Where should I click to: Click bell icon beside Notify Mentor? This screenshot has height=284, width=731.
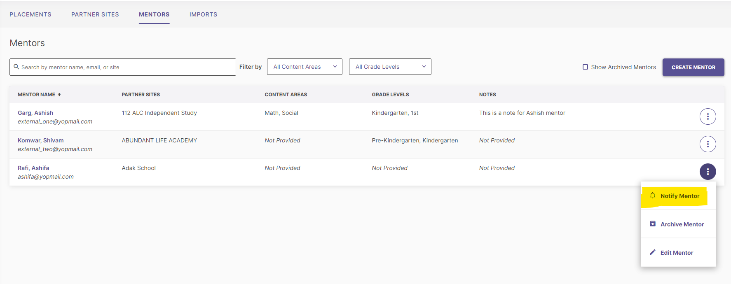coord(652,196)
